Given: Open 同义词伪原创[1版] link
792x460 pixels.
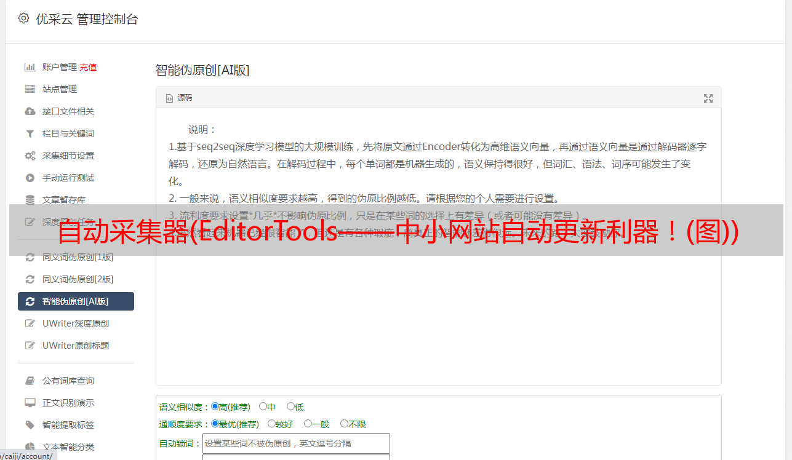Looking at the screenshot, I should [78, 257].
